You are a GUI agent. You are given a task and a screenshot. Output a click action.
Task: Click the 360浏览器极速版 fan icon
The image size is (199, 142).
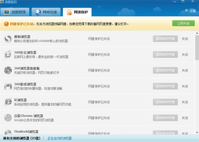click(x=8, y=70)
